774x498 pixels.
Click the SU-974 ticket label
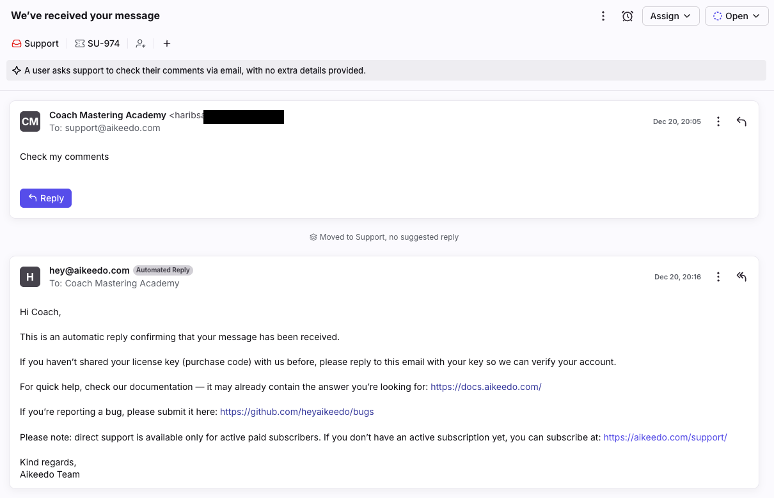point(97,43)
